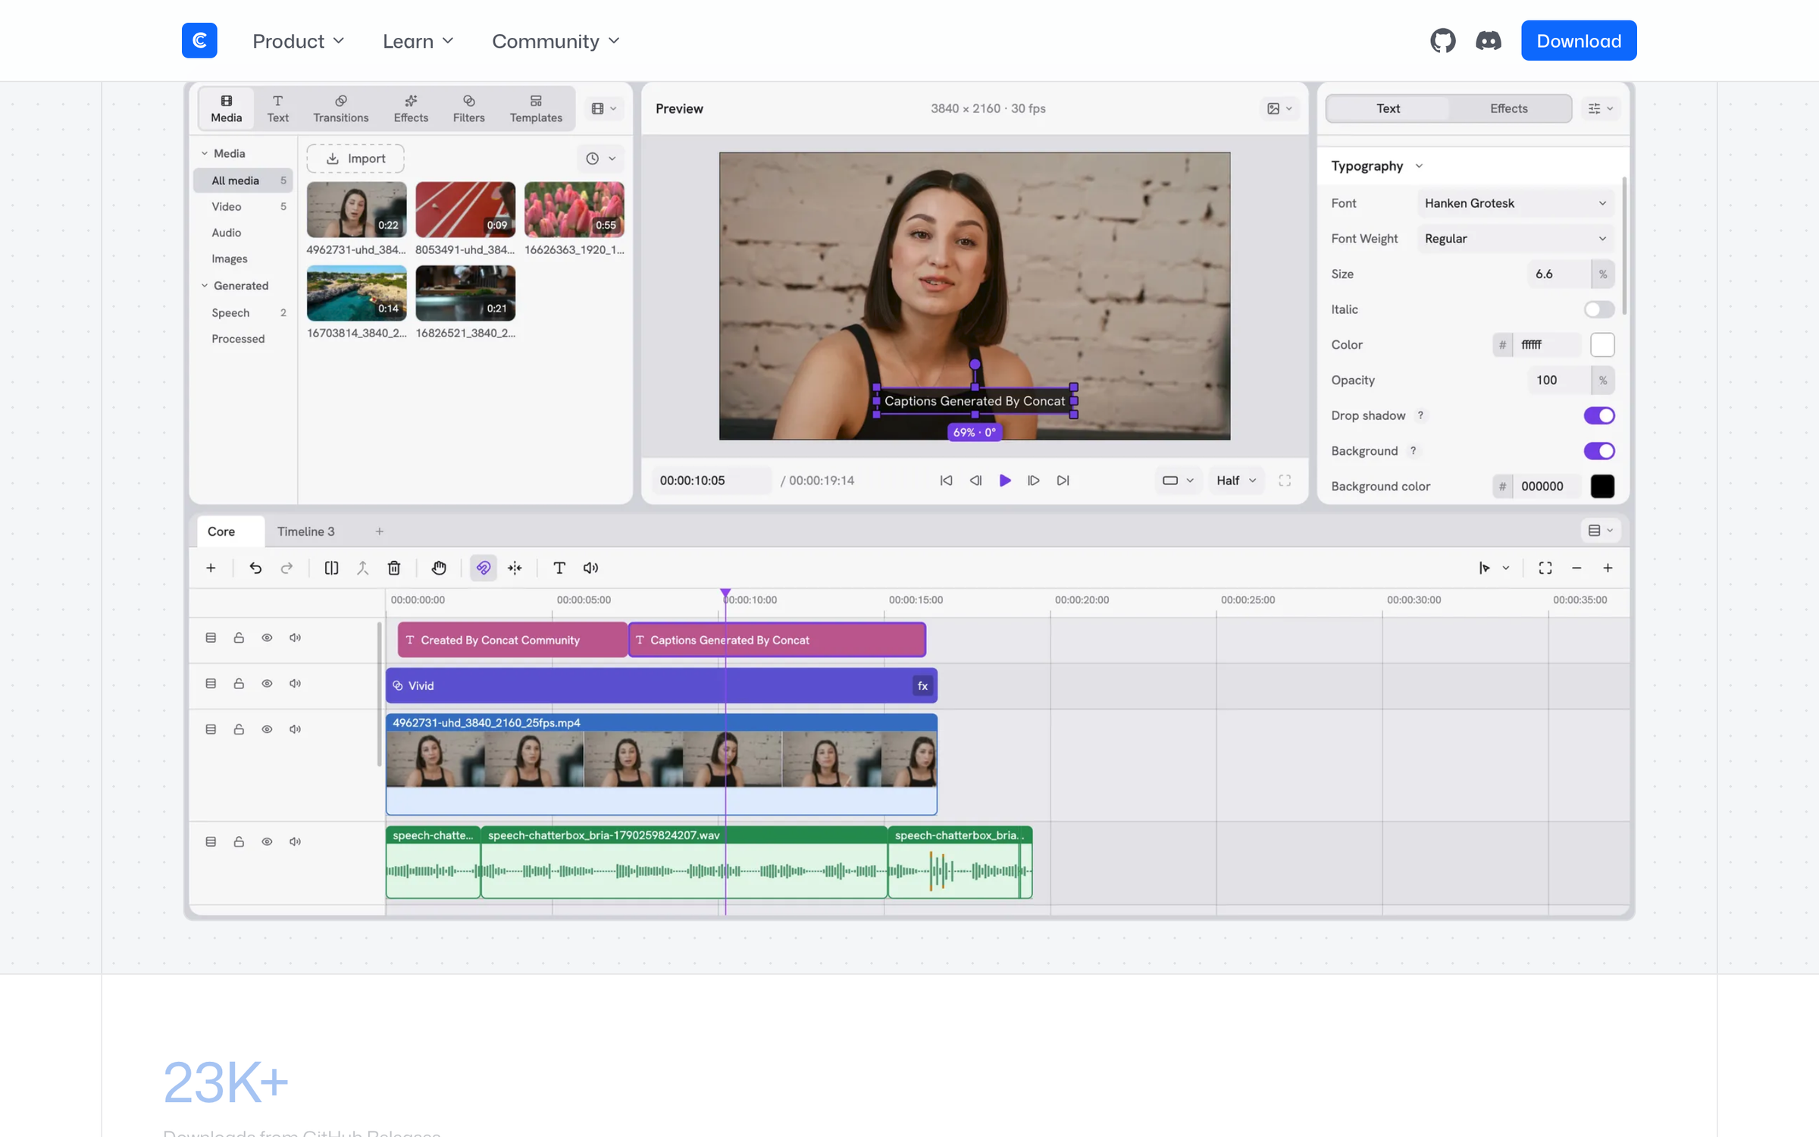Screen dimensions: 1819x1137
Task: Zoom in the timeline with plus icon
Action: pos(1608,568)
